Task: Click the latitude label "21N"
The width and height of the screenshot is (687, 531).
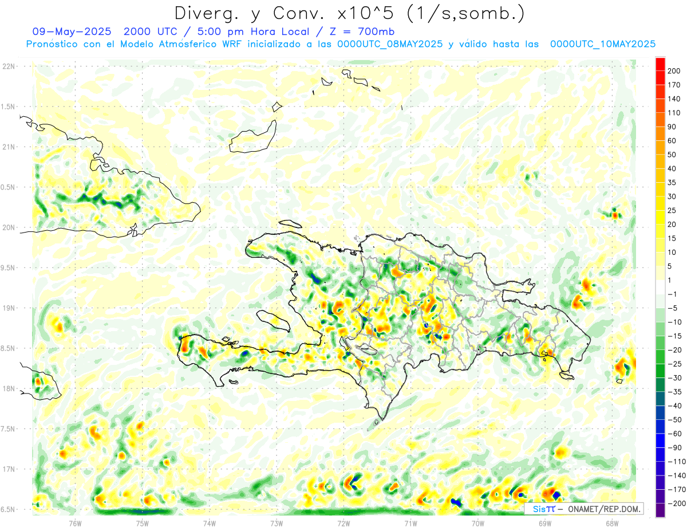Action: coord(8,147)
